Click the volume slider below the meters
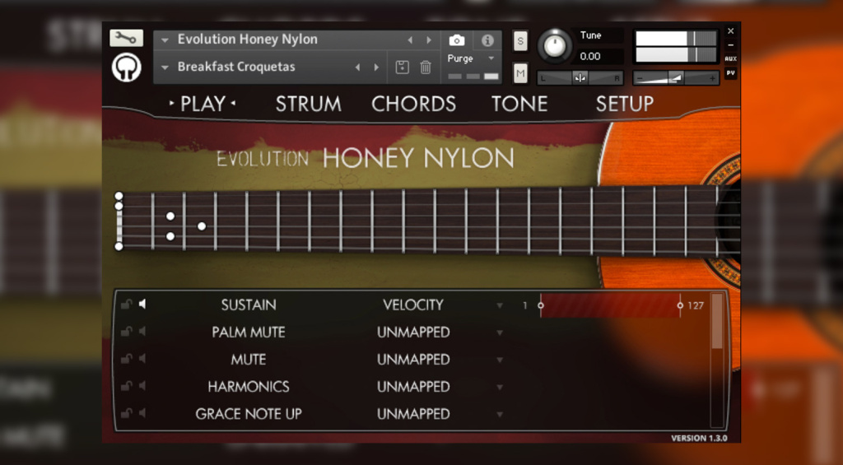Screen dimensions: 843x465 point(676,78)
